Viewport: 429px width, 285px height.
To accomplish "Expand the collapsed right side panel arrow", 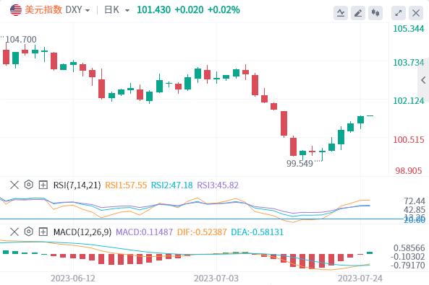I will [423, 80].
